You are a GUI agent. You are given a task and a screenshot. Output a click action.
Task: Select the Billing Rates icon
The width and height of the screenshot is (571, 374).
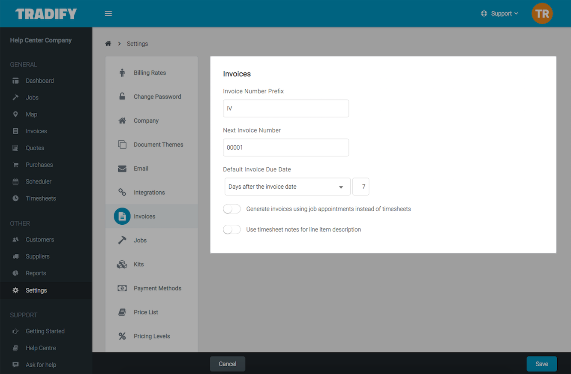[122, 72]
